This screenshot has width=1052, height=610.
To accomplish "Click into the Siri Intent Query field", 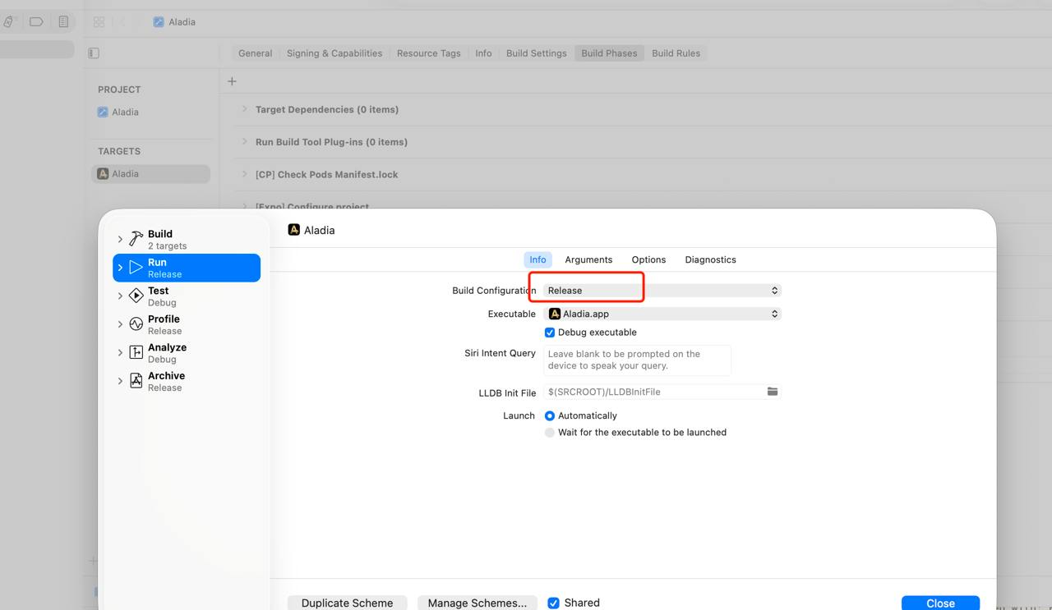I will coord(637,360).
